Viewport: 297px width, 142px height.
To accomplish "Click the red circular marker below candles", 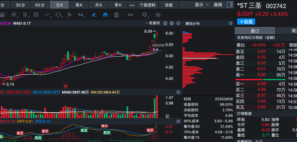I will pos(65,86).
